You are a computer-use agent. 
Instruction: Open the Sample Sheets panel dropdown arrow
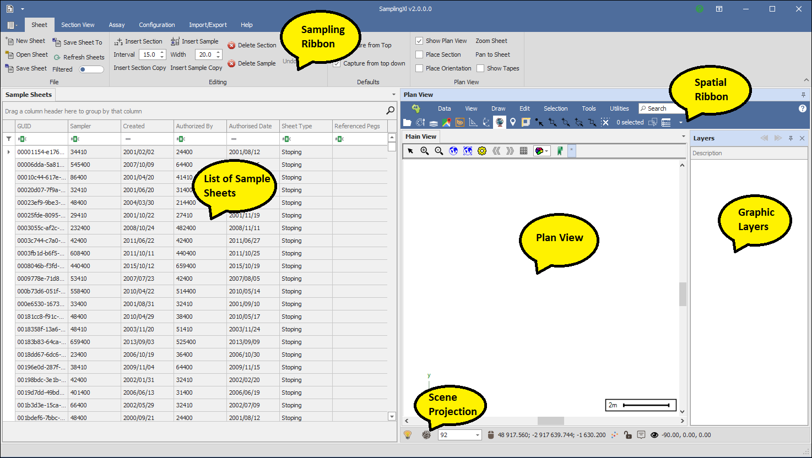click(393, 95)
